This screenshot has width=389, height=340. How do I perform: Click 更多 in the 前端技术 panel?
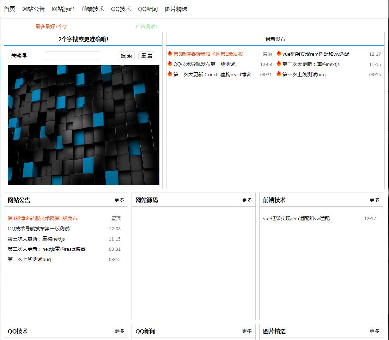[374, 200]
